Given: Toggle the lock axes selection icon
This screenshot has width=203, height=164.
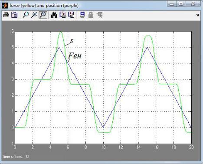Looking at the screenshot, I should pyautogui.click(x=91, y=15).
